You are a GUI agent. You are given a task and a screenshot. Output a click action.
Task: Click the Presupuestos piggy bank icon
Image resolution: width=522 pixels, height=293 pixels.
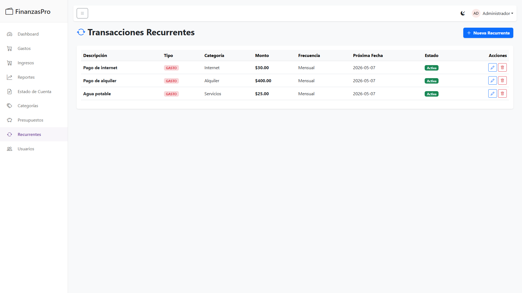(x=10, y=120)
